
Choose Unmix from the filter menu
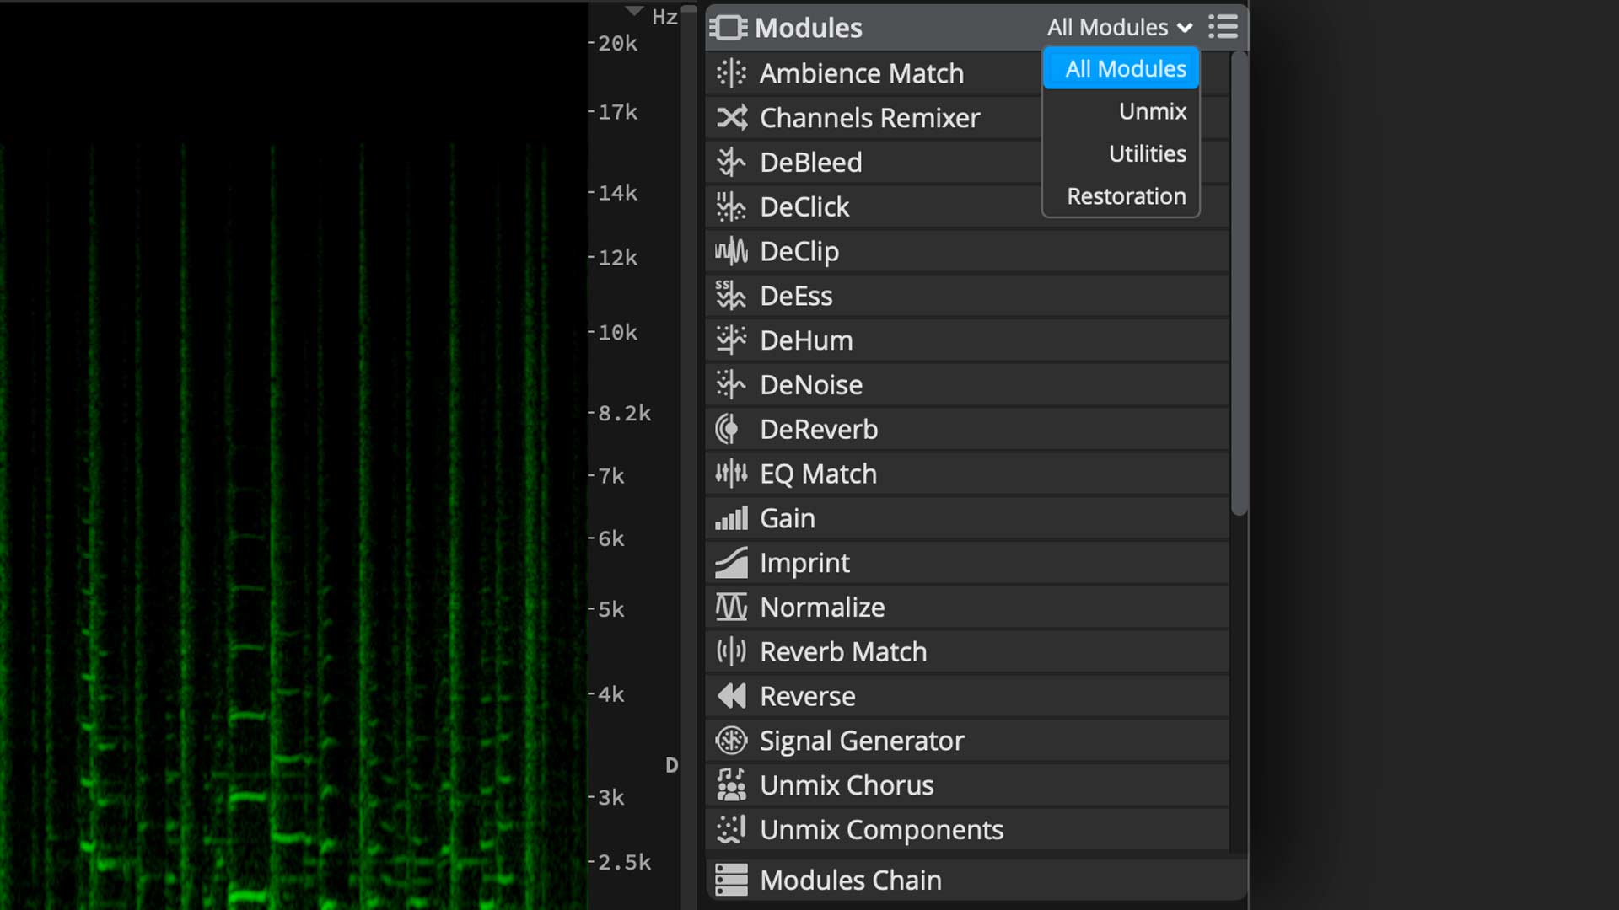click(1152, 111)
